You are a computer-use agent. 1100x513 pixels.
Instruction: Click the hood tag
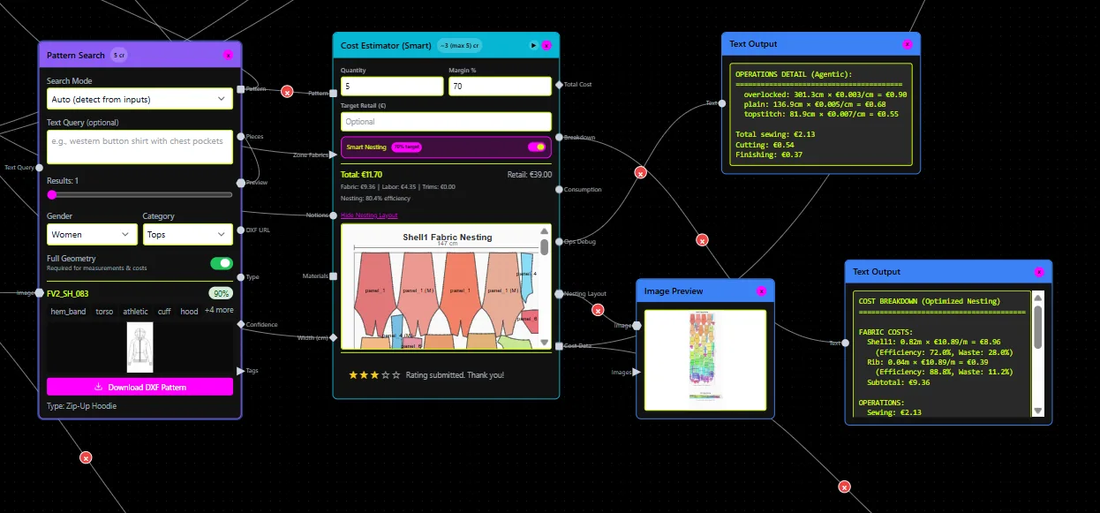[x=189, y=312]
